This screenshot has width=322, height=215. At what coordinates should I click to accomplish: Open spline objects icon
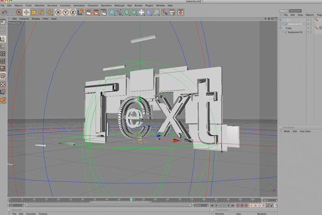pos(119,12)
